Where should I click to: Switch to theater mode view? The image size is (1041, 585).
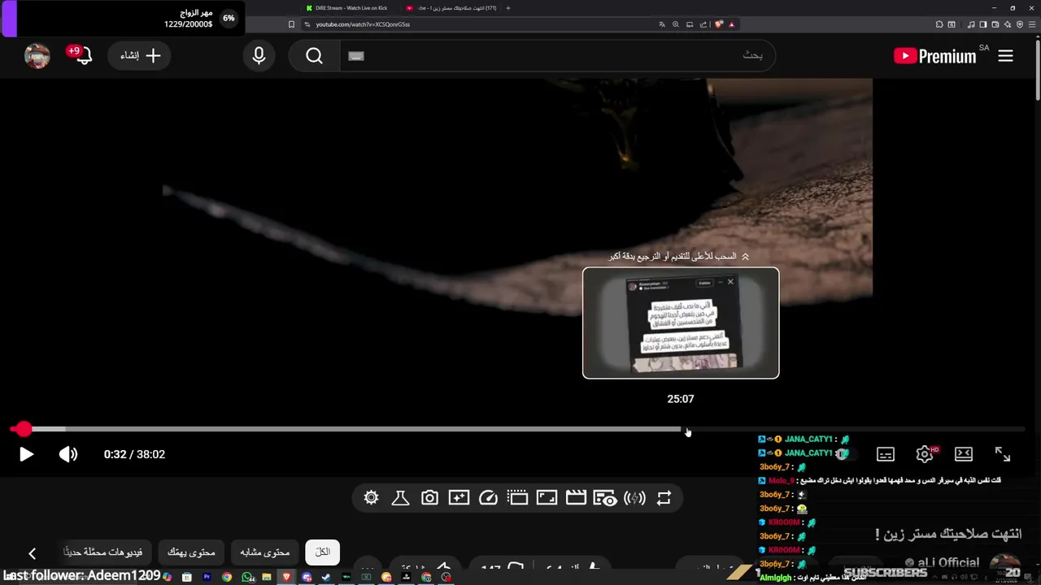pos(964,454)
